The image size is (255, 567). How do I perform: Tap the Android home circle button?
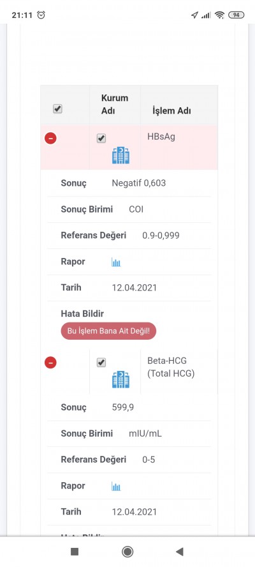point(127,552)
